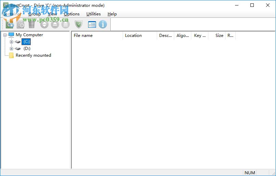This screenshot has height=176, width=276.
Task: Click the Algo... column header
Action: (182, 36)
